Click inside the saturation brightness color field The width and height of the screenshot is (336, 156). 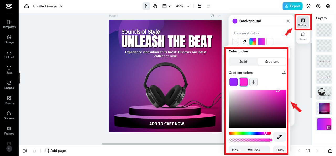[258, 109]
